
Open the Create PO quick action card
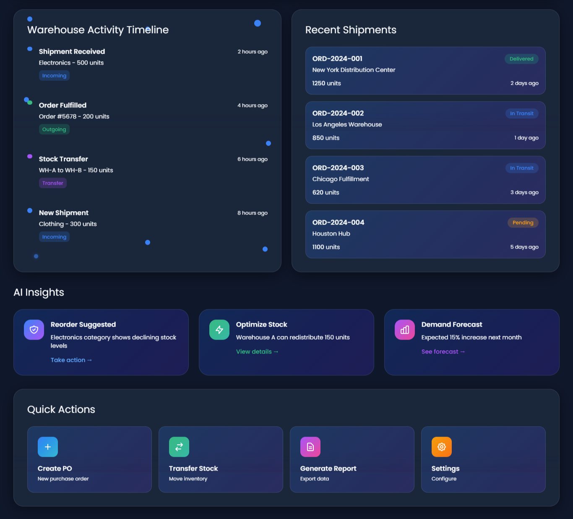tap(89, 459)
